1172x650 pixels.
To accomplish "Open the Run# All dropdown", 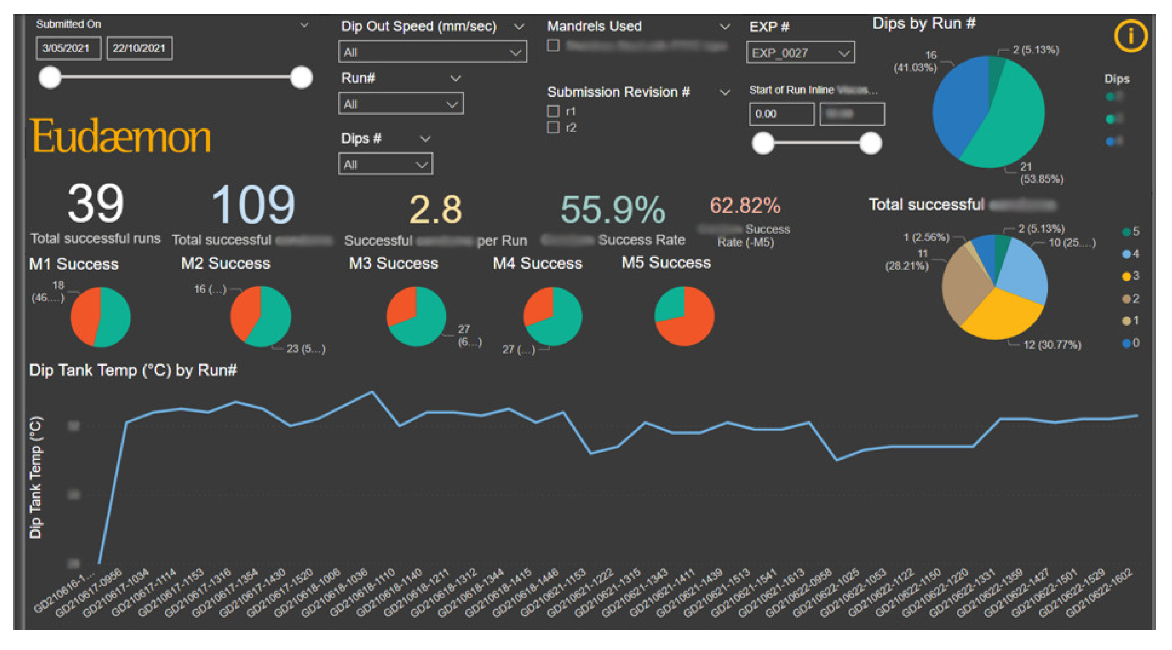I will 400,104.
